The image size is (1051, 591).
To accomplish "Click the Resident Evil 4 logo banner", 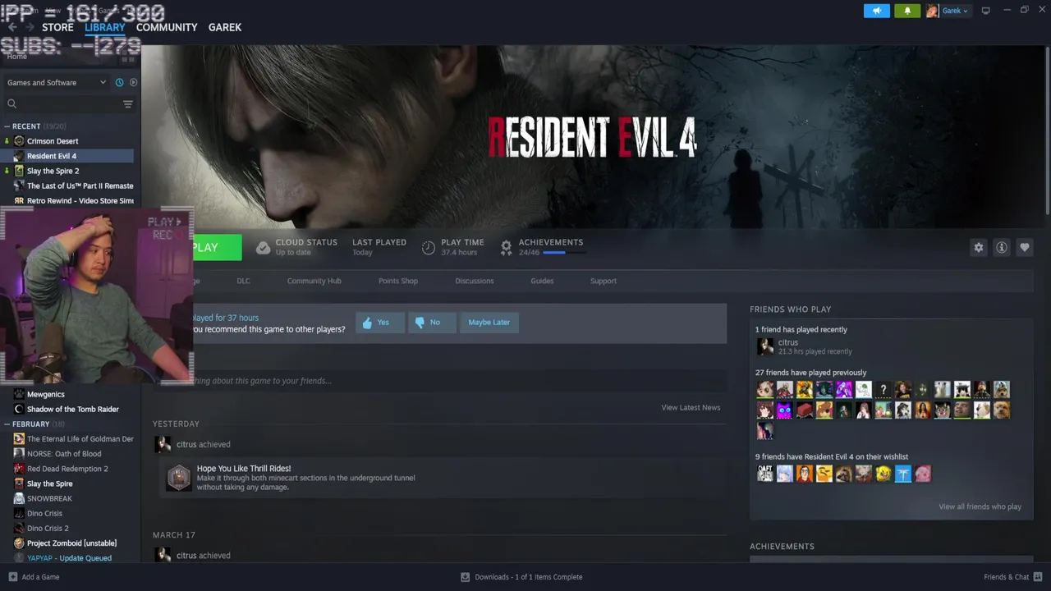I will coord(592,137).
